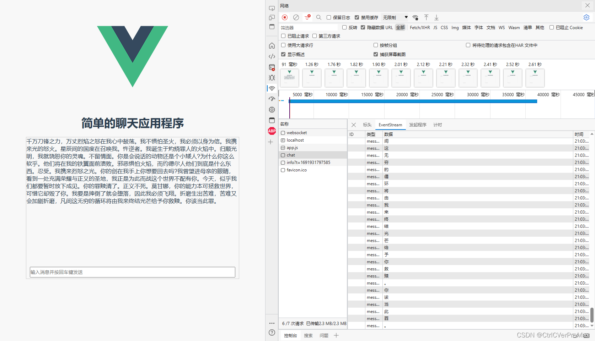
Task: Select the localhost request row
Action: click(313, 140)
